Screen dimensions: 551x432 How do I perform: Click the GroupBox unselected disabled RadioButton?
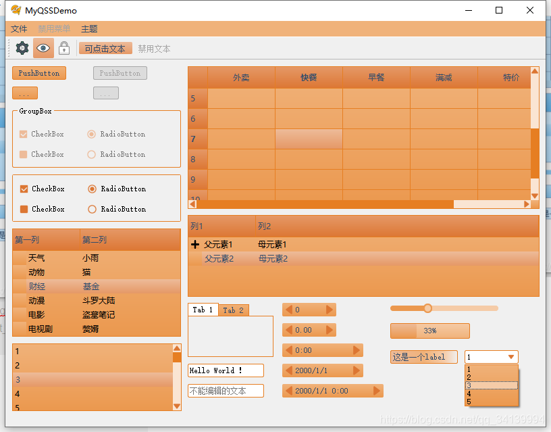[91, 154]
